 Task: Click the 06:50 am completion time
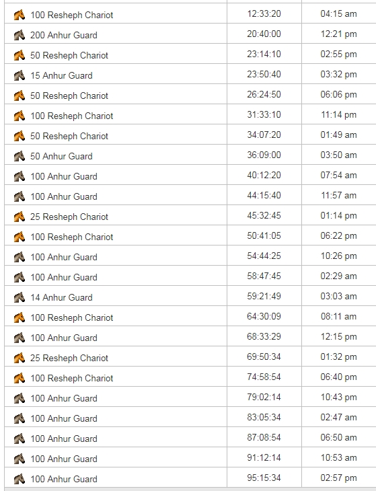point(338,437)
